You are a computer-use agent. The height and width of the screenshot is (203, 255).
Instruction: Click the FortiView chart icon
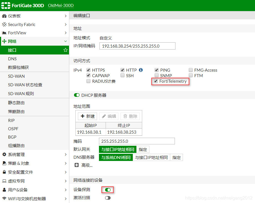4,33
